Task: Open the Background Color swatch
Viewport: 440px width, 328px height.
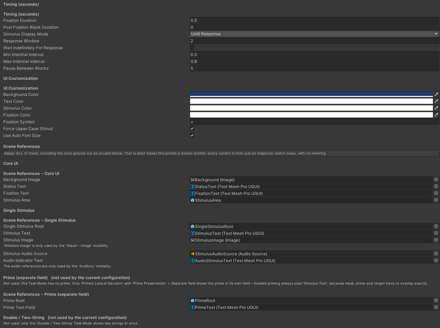Action: coord(311,94)
